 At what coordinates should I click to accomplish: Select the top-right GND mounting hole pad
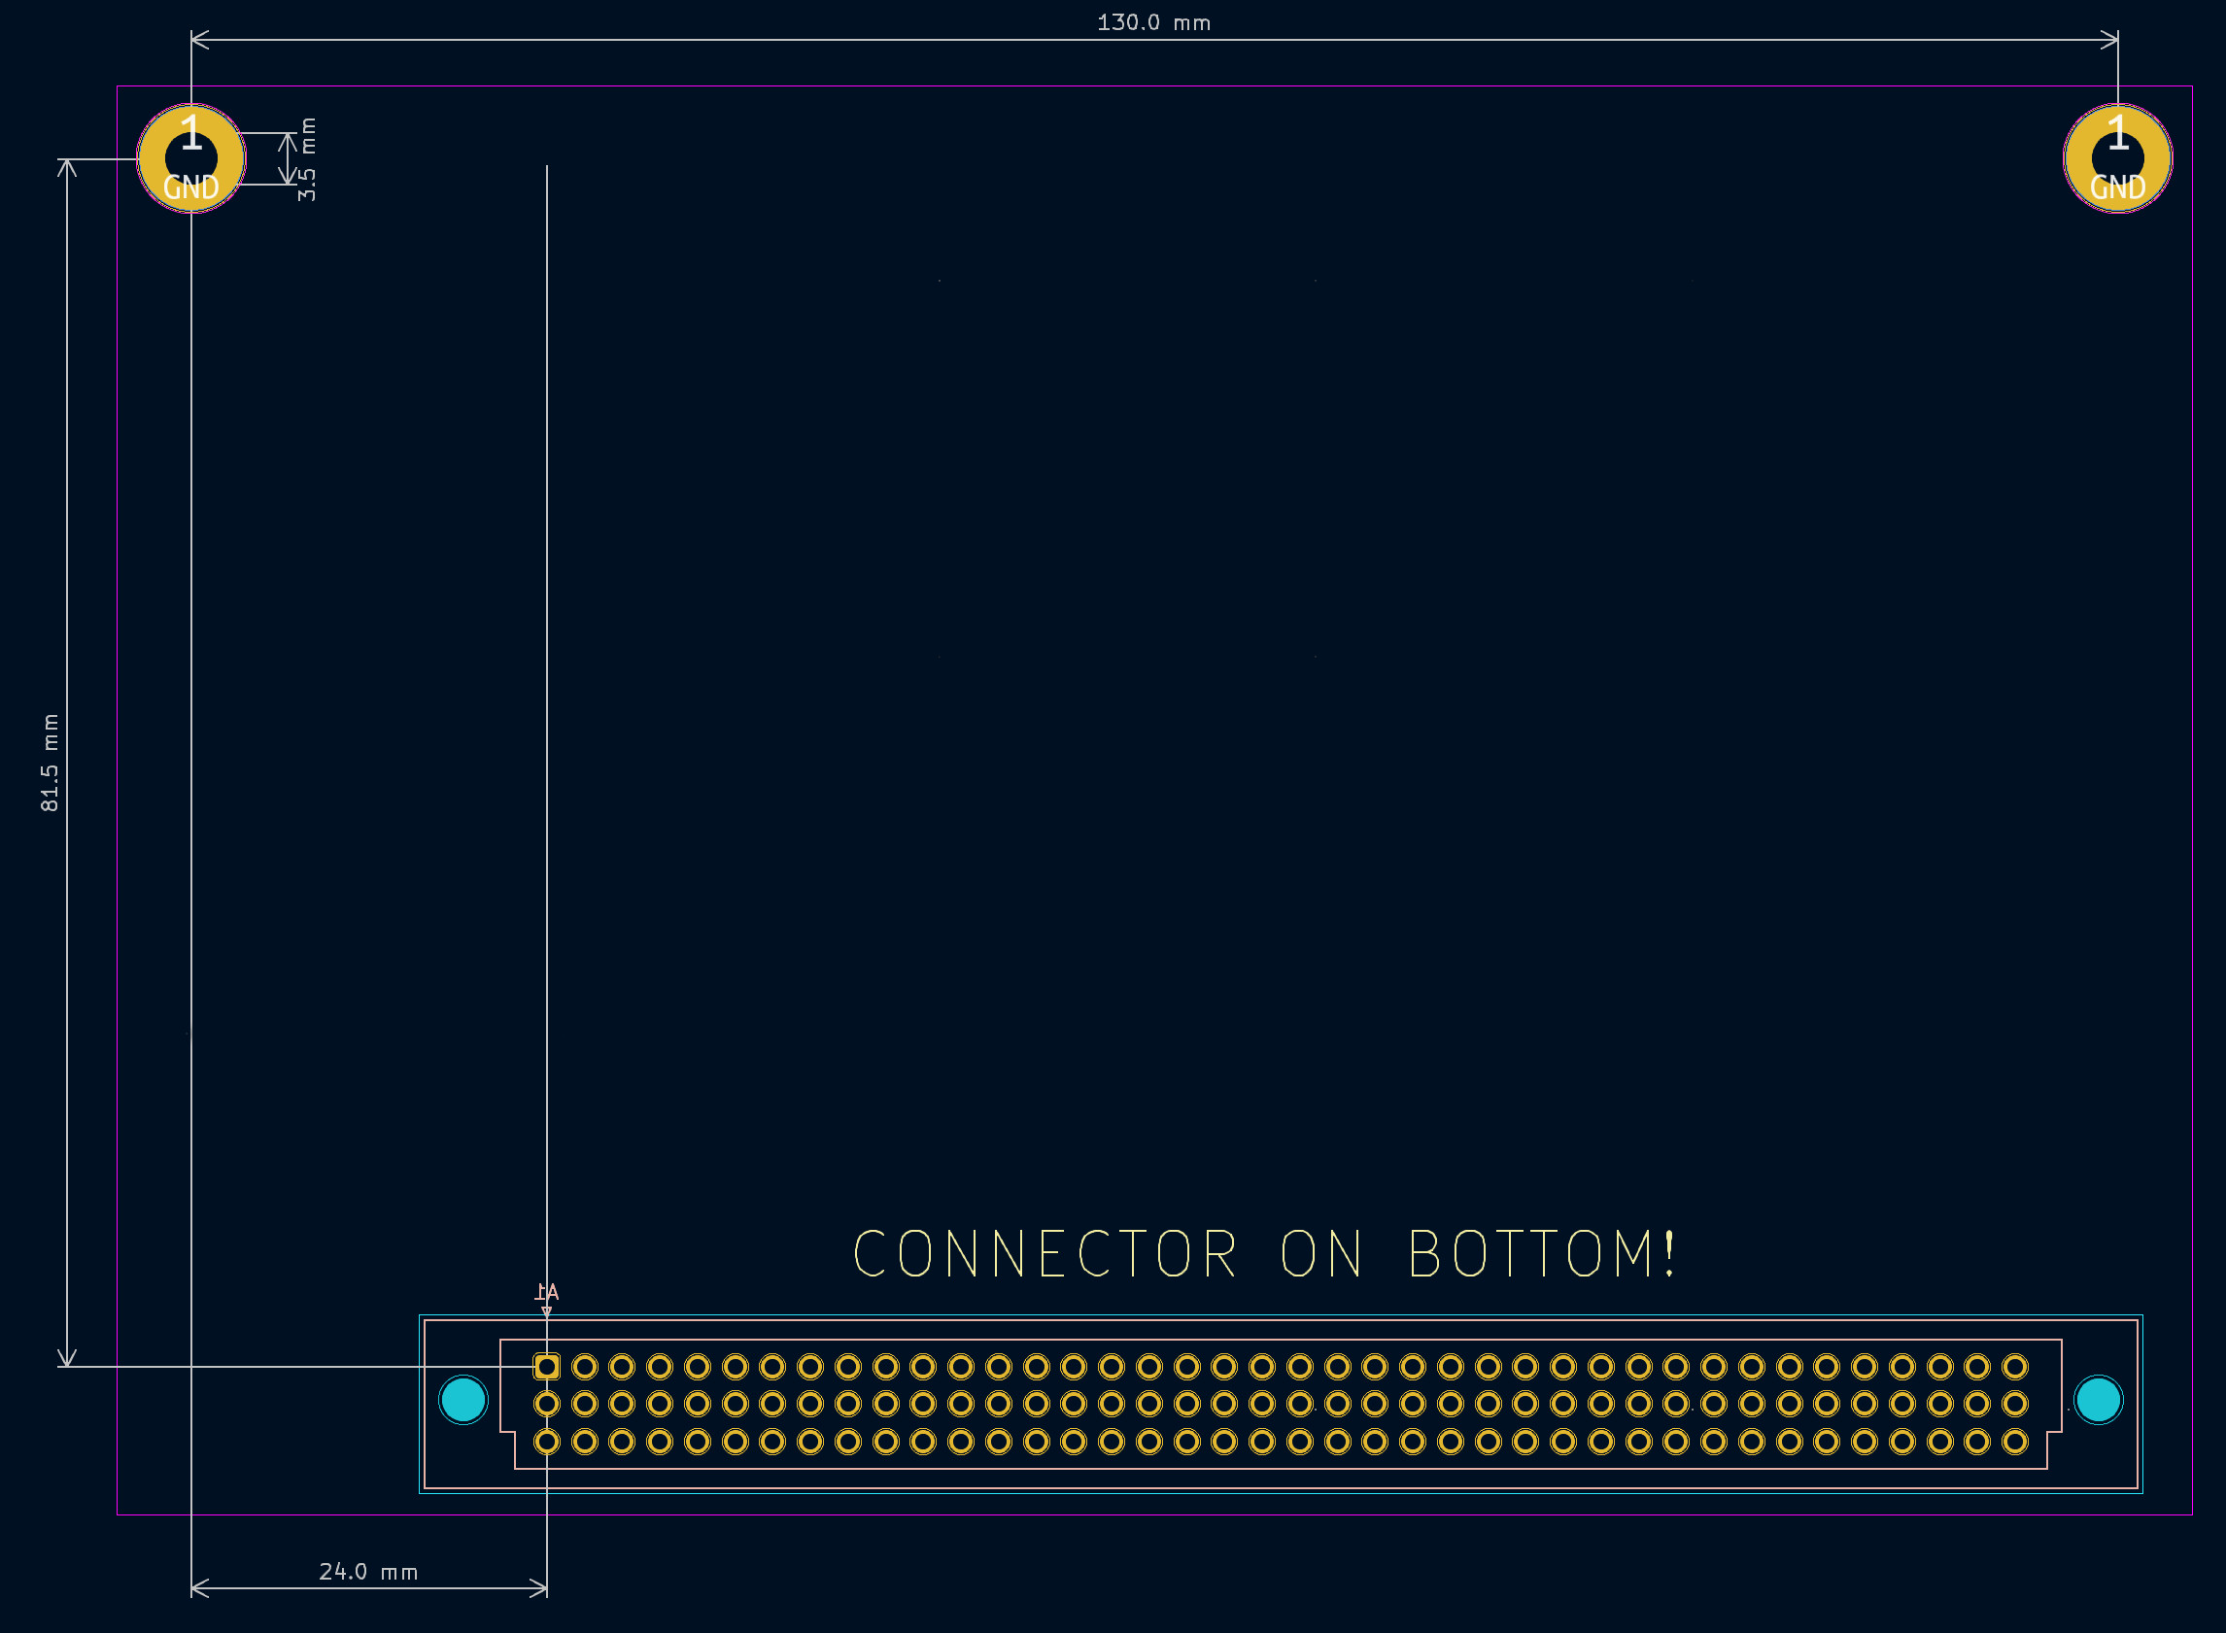[x=2117, y=158]
